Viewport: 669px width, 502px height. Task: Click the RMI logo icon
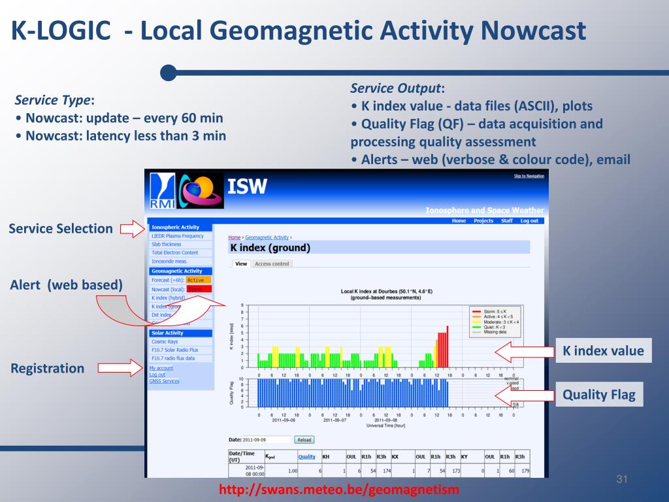coord(163,191)
